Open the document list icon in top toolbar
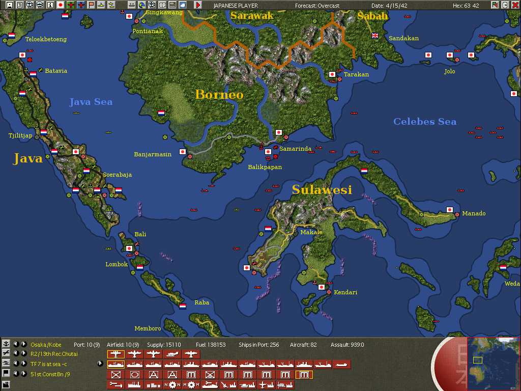 tap(20, 5)
